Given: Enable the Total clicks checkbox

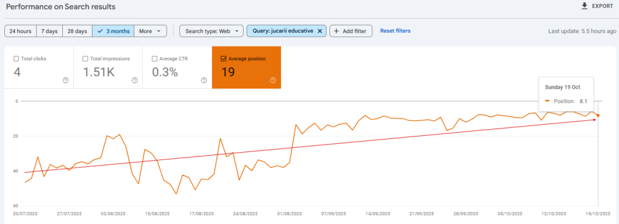Looking at the screenshot, I should click(x=16, y=59).
